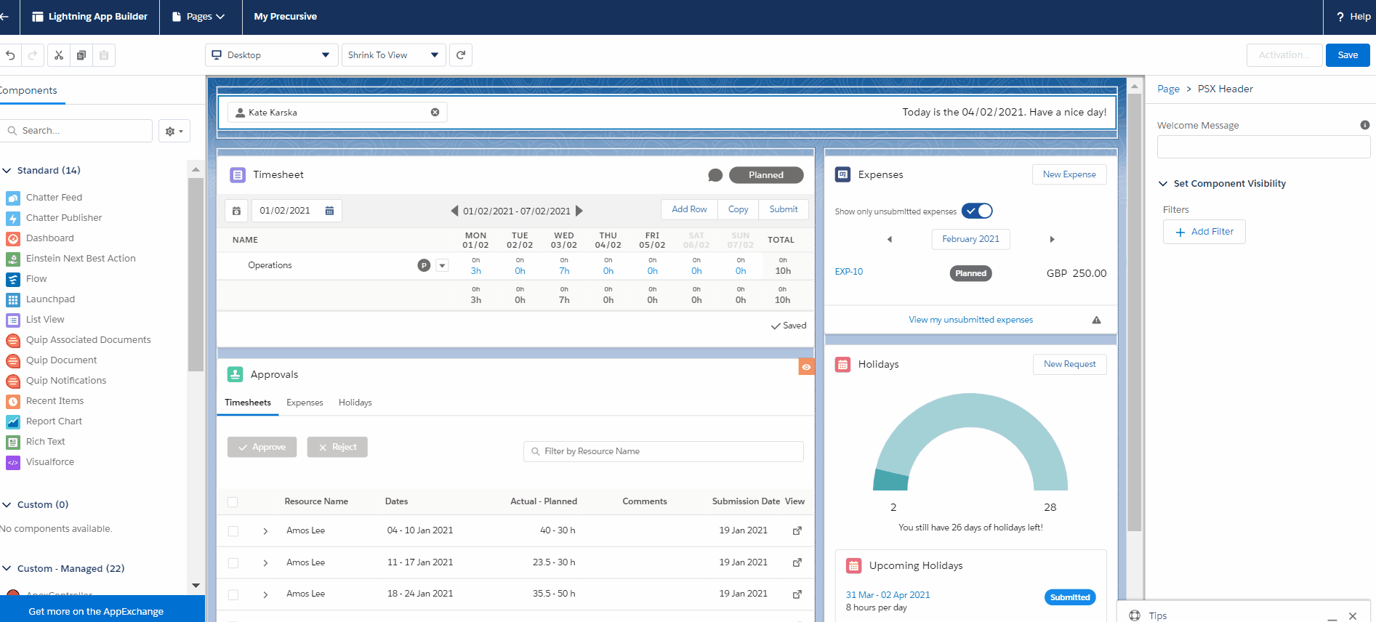Click the component Search field
1376x622 pixels.
(76, 131)
